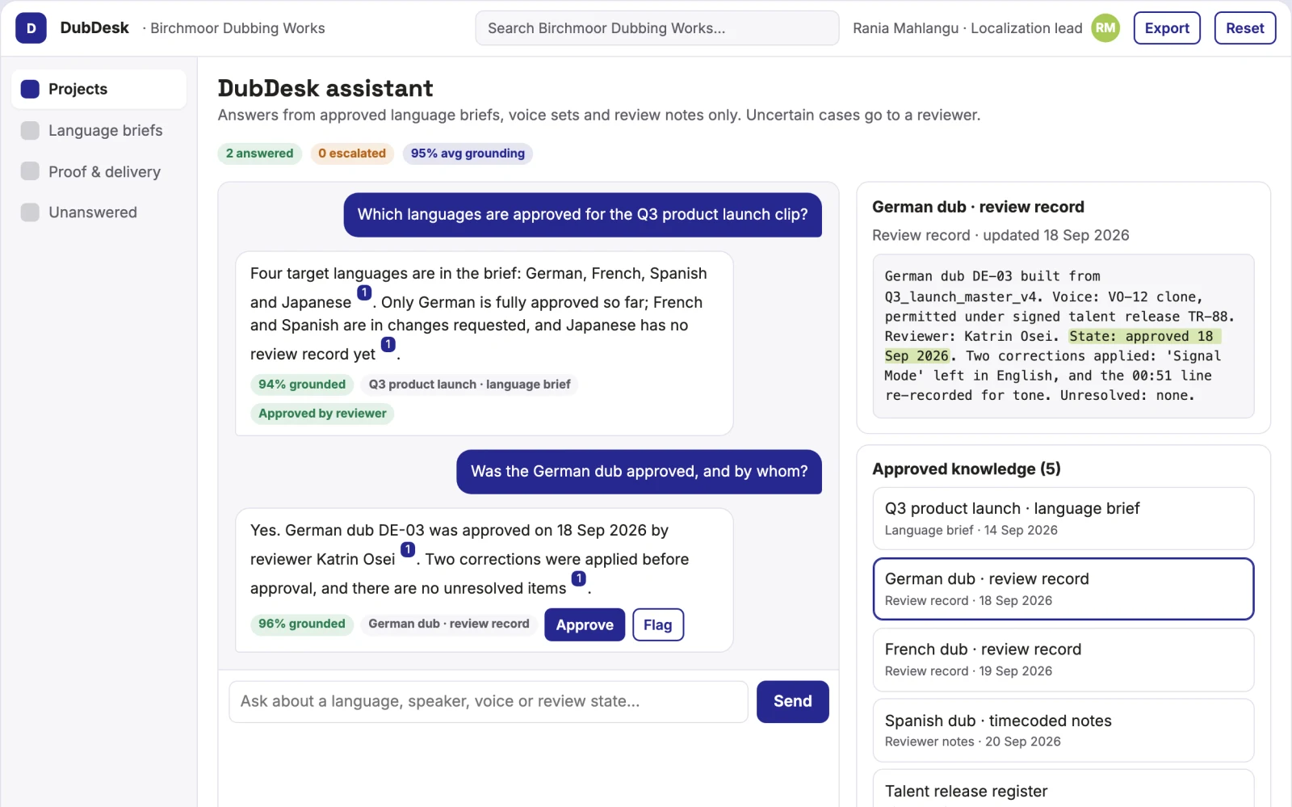Select the '2 answered' badge
The width and height of the screenshot is (1292, 807).
(259, 153)
